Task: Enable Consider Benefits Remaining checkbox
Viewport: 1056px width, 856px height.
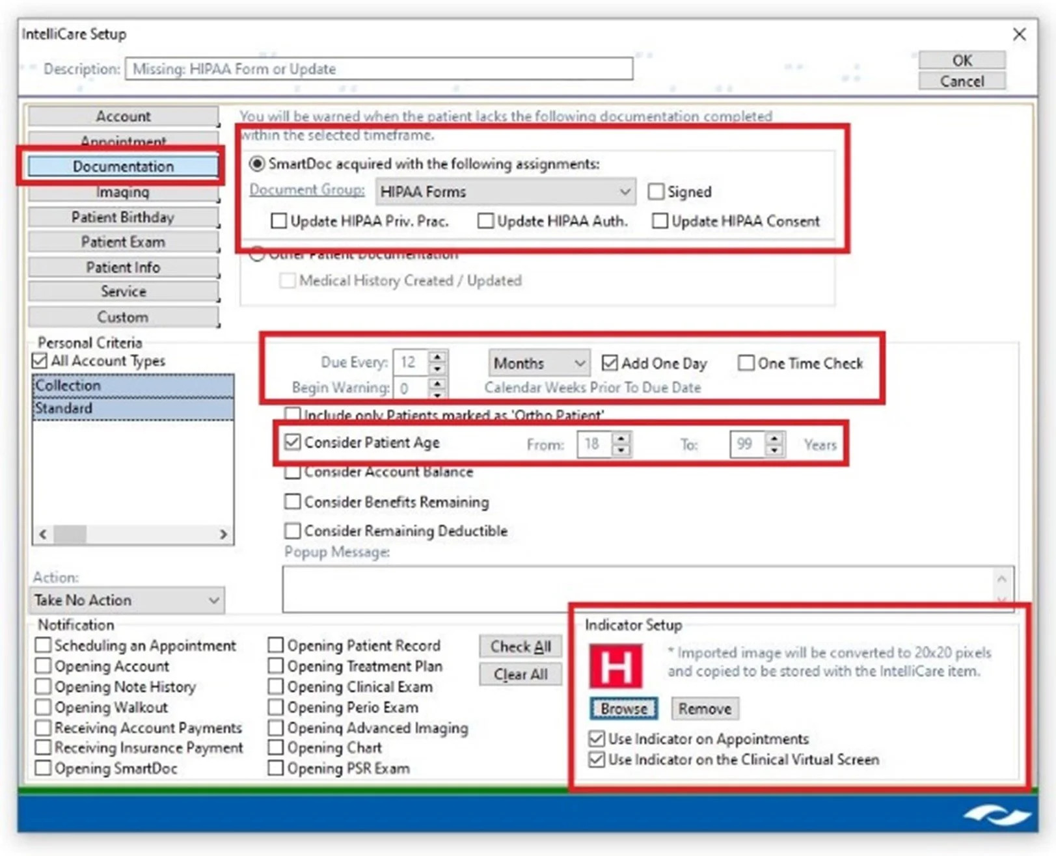Action: [293, 502]
